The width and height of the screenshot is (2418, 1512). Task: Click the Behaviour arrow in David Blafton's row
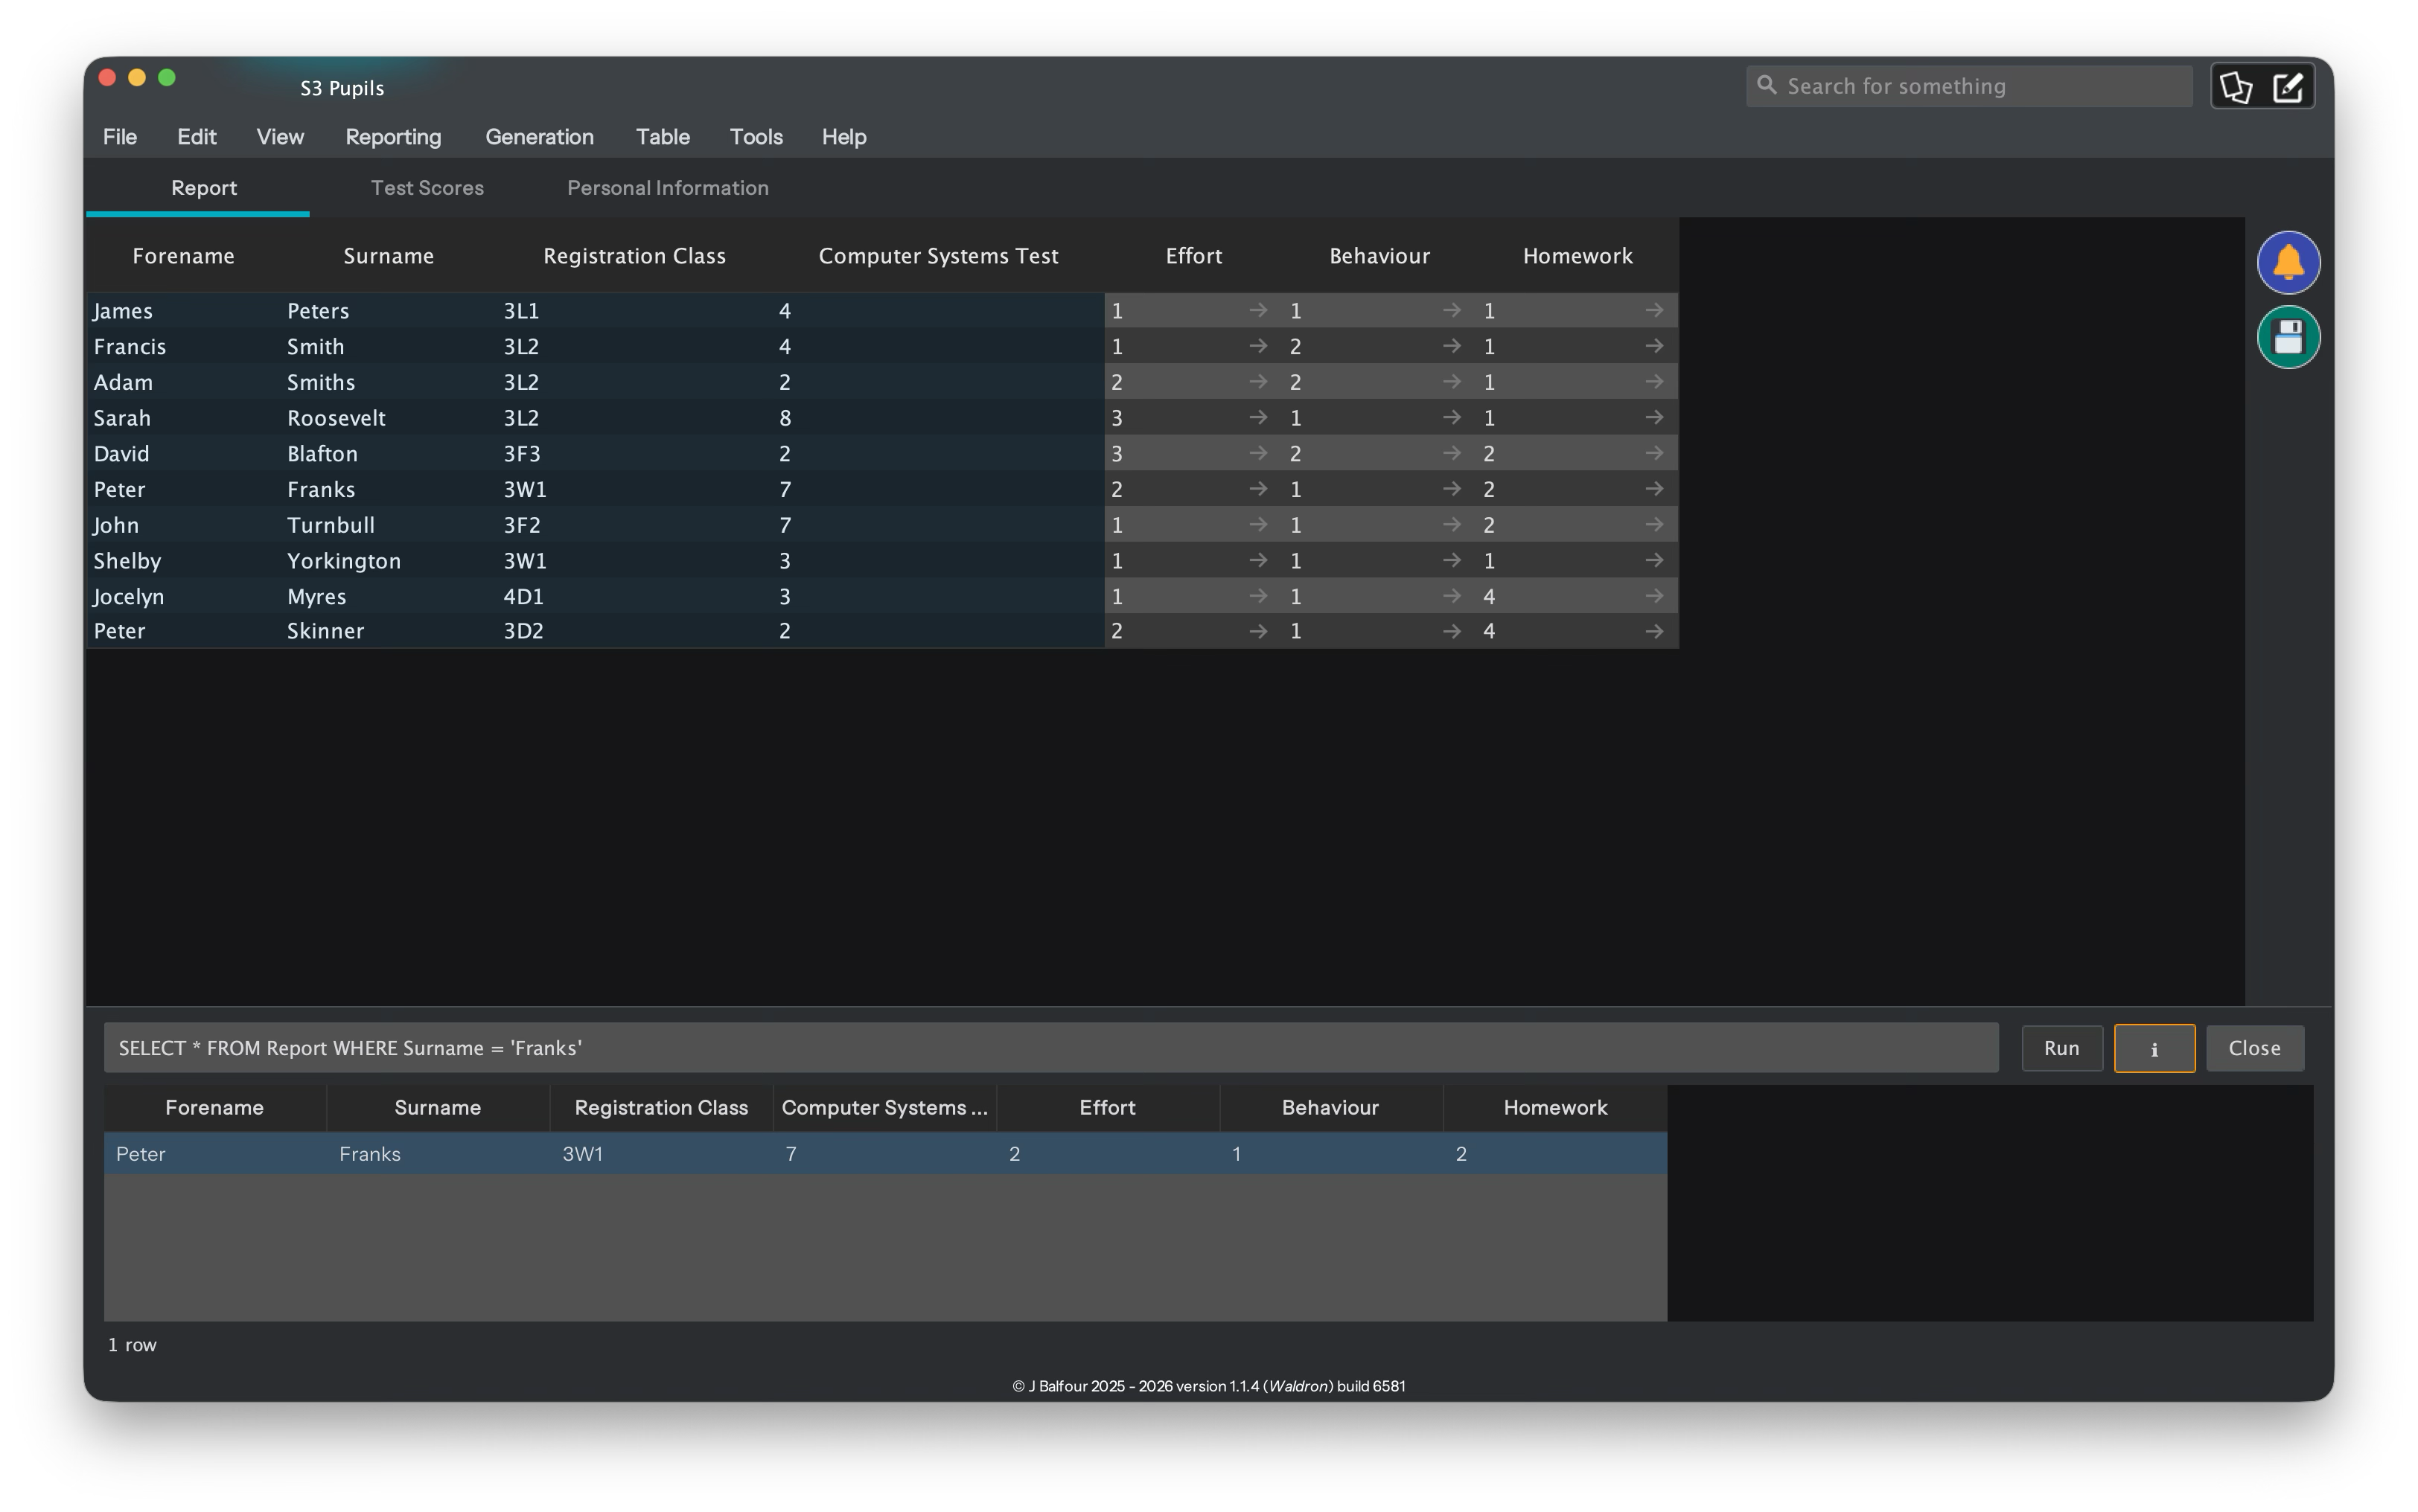point(1452,454)
